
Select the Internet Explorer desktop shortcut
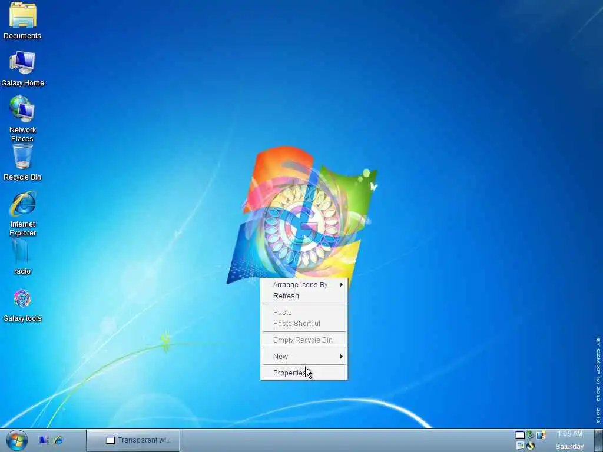click(22, 214)
